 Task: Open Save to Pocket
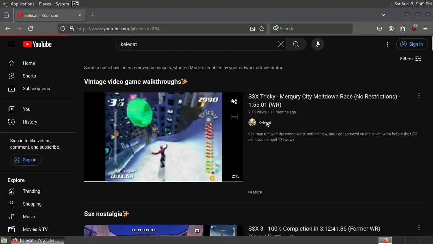tap(380, 29)
